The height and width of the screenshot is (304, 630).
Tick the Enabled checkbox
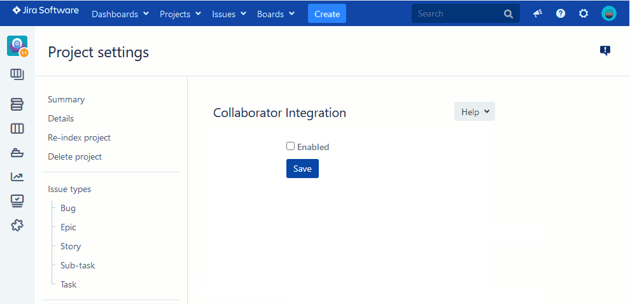coord(290,146)
